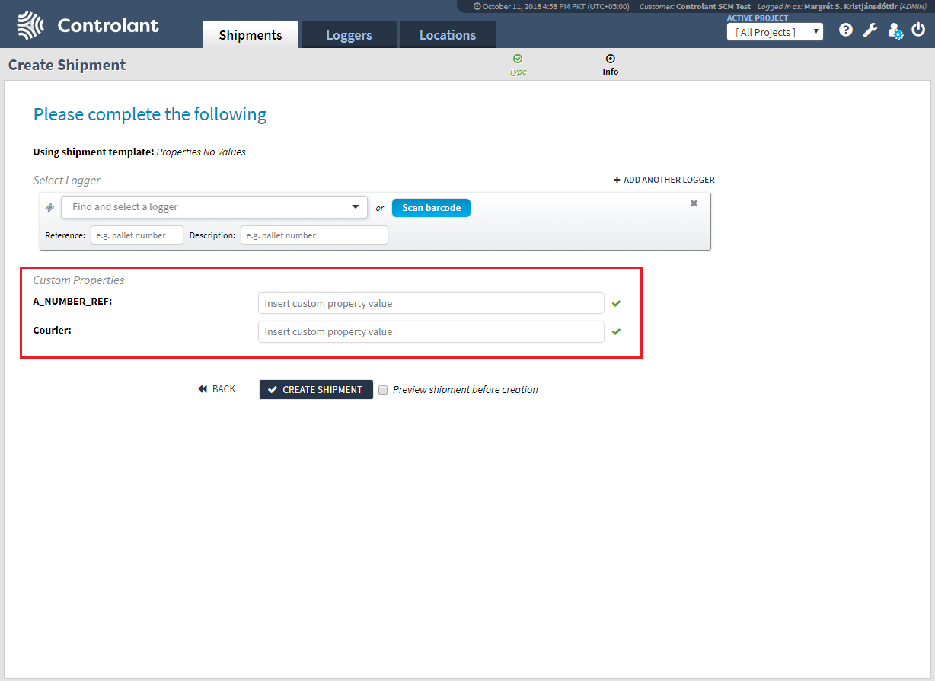Switch to the Locations tab
The image size is (935, 681).
point(448,35)
